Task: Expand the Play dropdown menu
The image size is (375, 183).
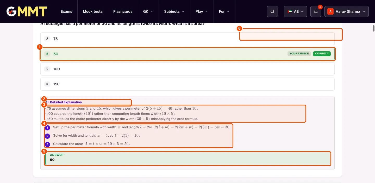Action: (x=202, y=11)
